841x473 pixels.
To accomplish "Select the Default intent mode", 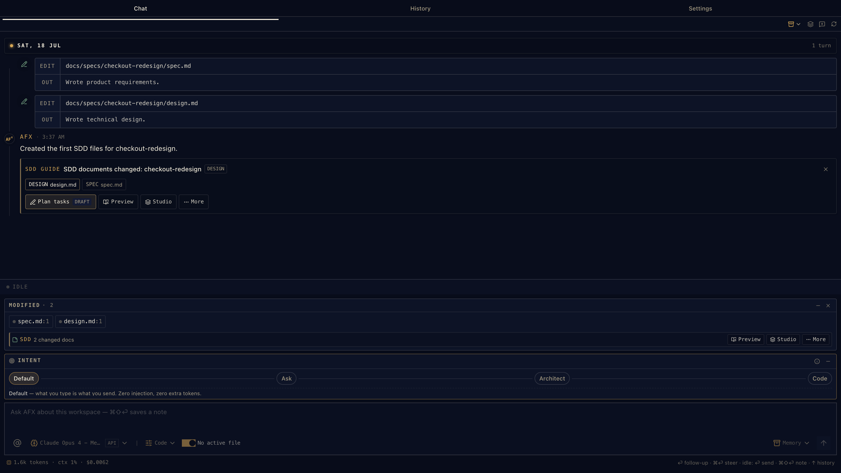I will [24, 379].
